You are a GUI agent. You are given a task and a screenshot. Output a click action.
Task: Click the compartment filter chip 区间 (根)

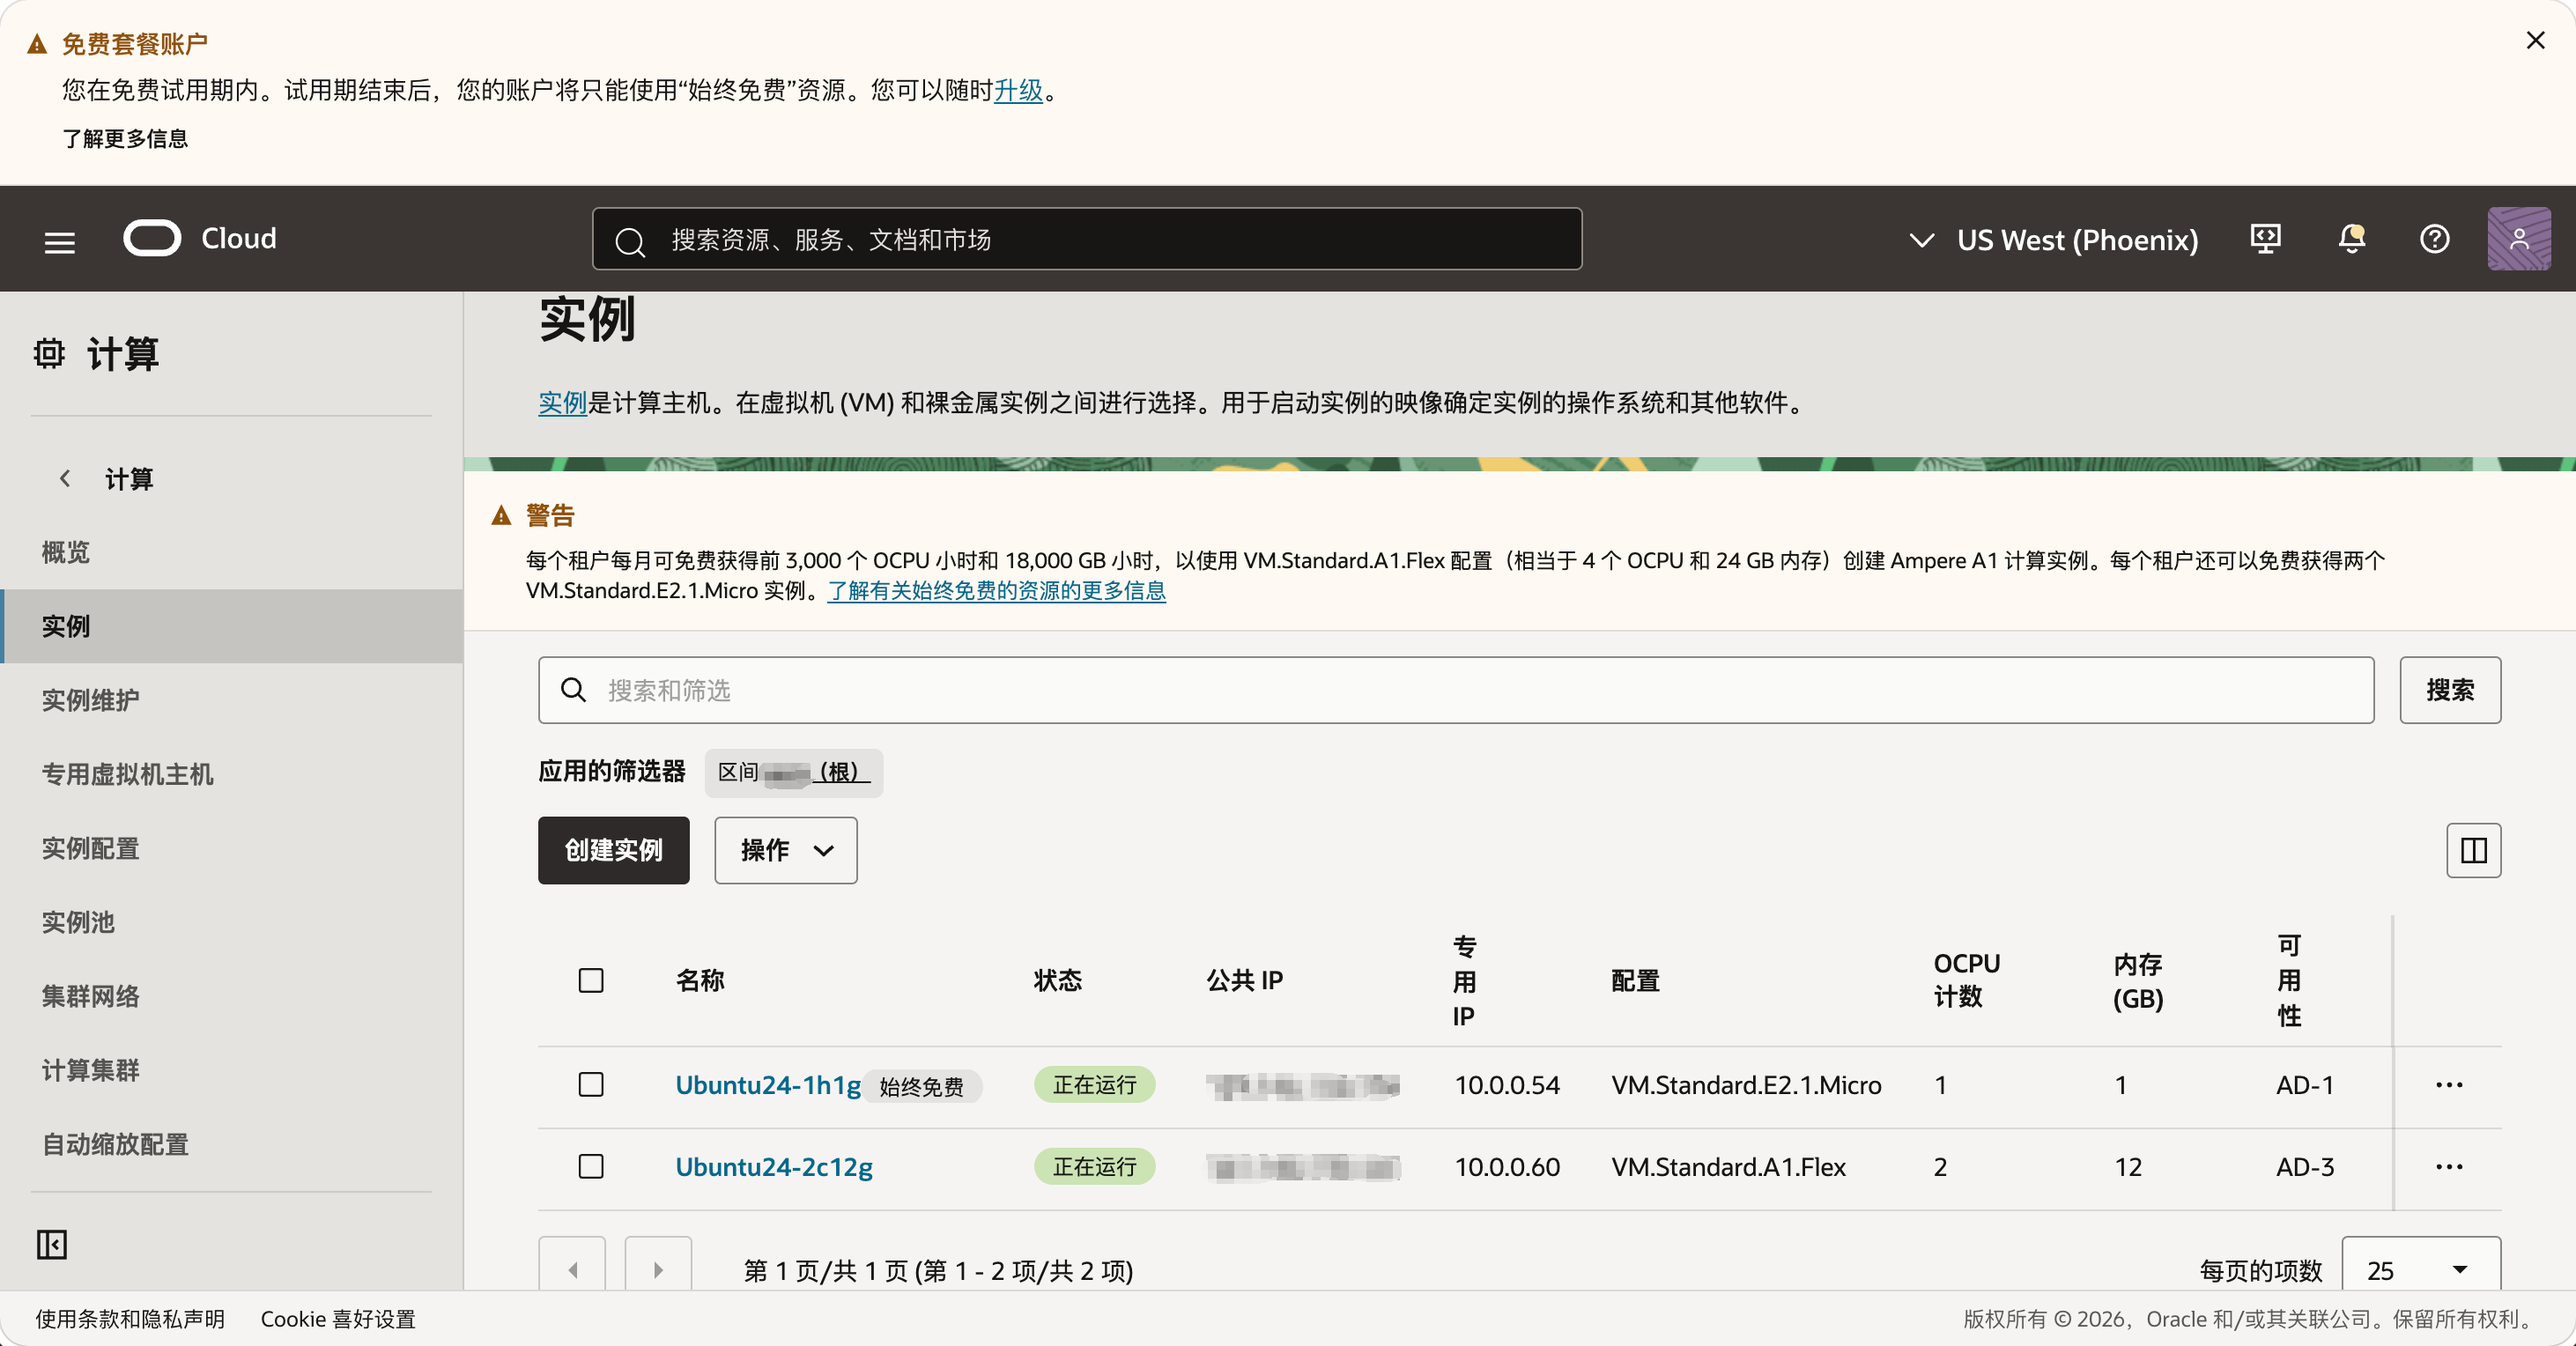[x=794, y=773]
